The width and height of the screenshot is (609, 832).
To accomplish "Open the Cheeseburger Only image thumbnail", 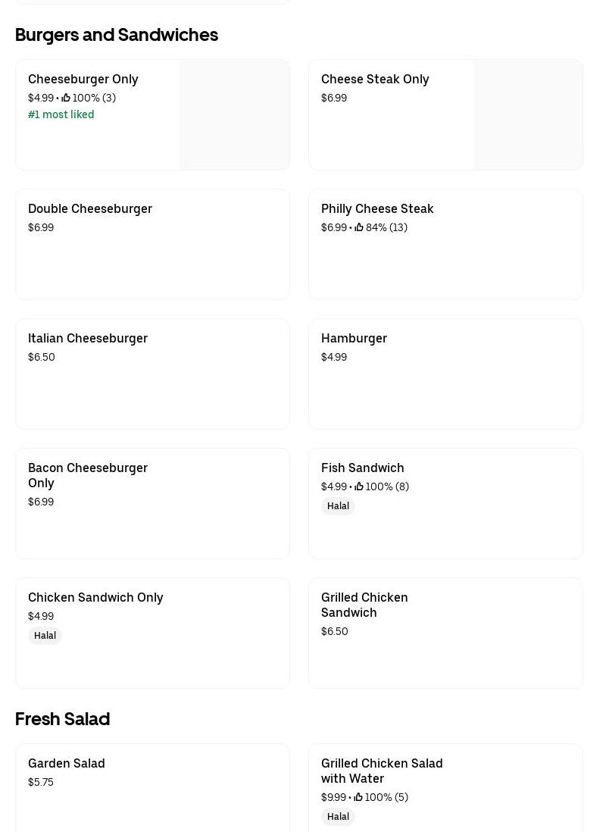I will coord(234,115).
